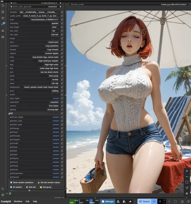Image resolution: width=191 pixels, height=204 pixels.
Task: Toggle dark mode moon icon
Action: tap(3, 189)
